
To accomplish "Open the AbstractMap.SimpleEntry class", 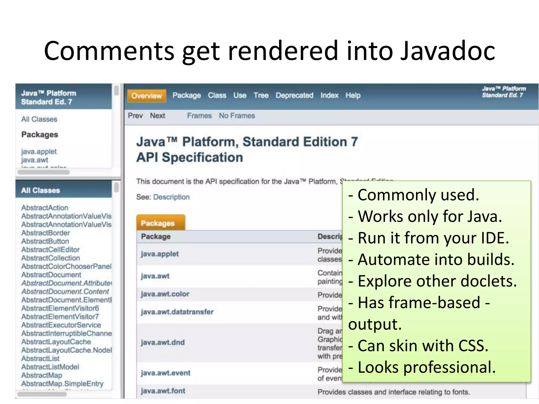I will 62,384.
